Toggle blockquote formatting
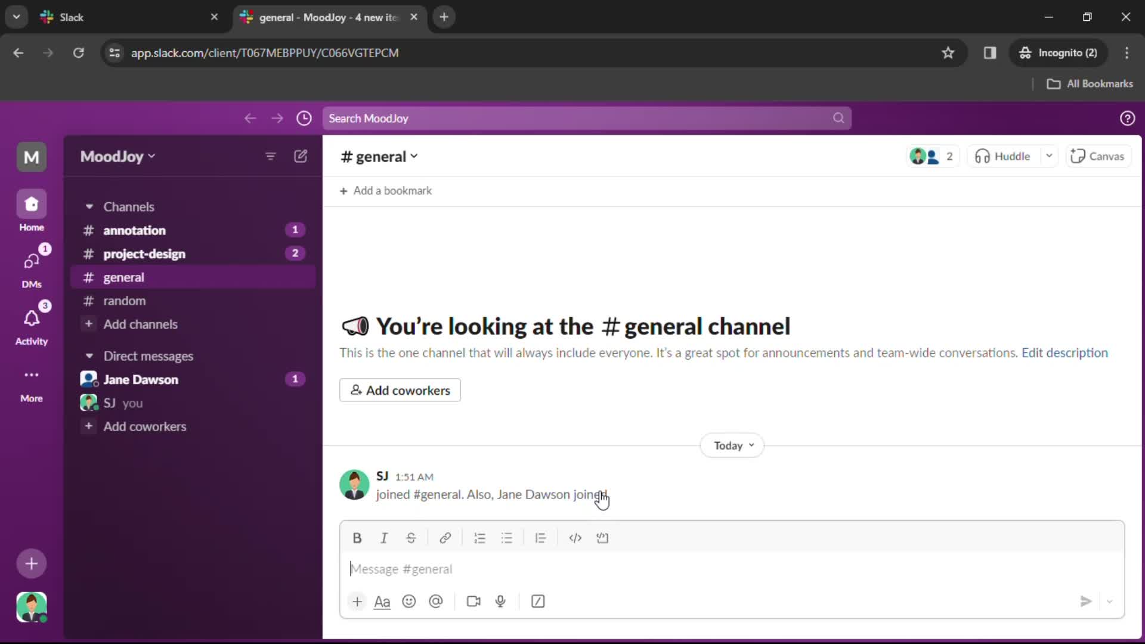Screen dimensions: 1145x644 click(x=540, y=538)
